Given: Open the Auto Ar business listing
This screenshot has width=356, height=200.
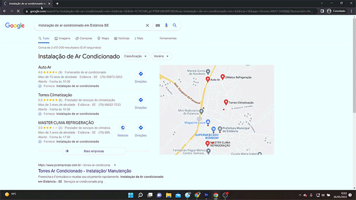Looking at the screenshot, I should 44,67.
